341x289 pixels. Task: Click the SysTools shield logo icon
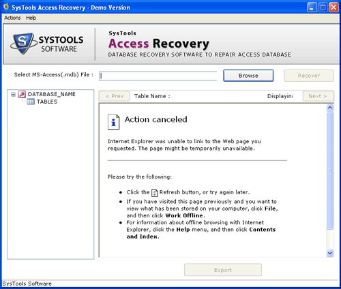pos(23,43)
